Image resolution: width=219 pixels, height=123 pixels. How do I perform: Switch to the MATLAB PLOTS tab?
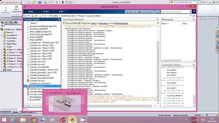click(x=46, y=12)
